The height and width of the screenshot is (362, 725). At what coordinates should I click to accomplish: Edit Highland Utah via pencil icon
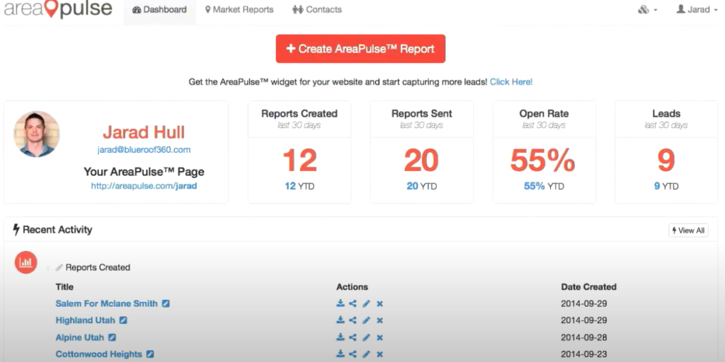pyautogui.click(x=366, y=320)
